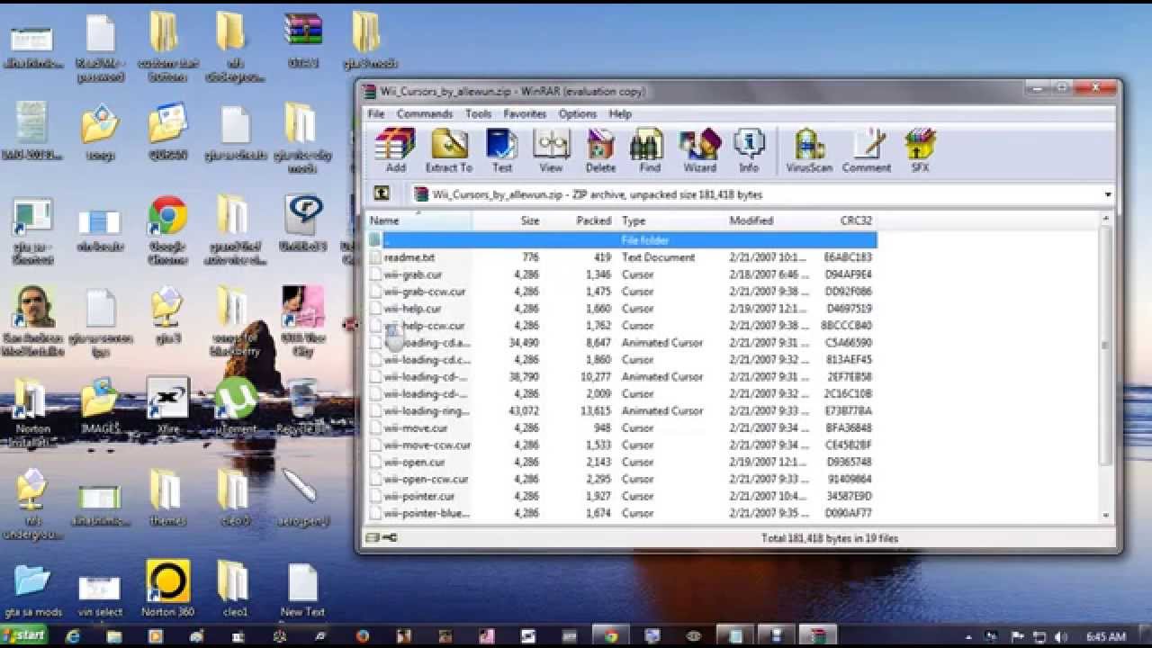
Task: Open the Windows Start button
Action: [x=22, y=635]
